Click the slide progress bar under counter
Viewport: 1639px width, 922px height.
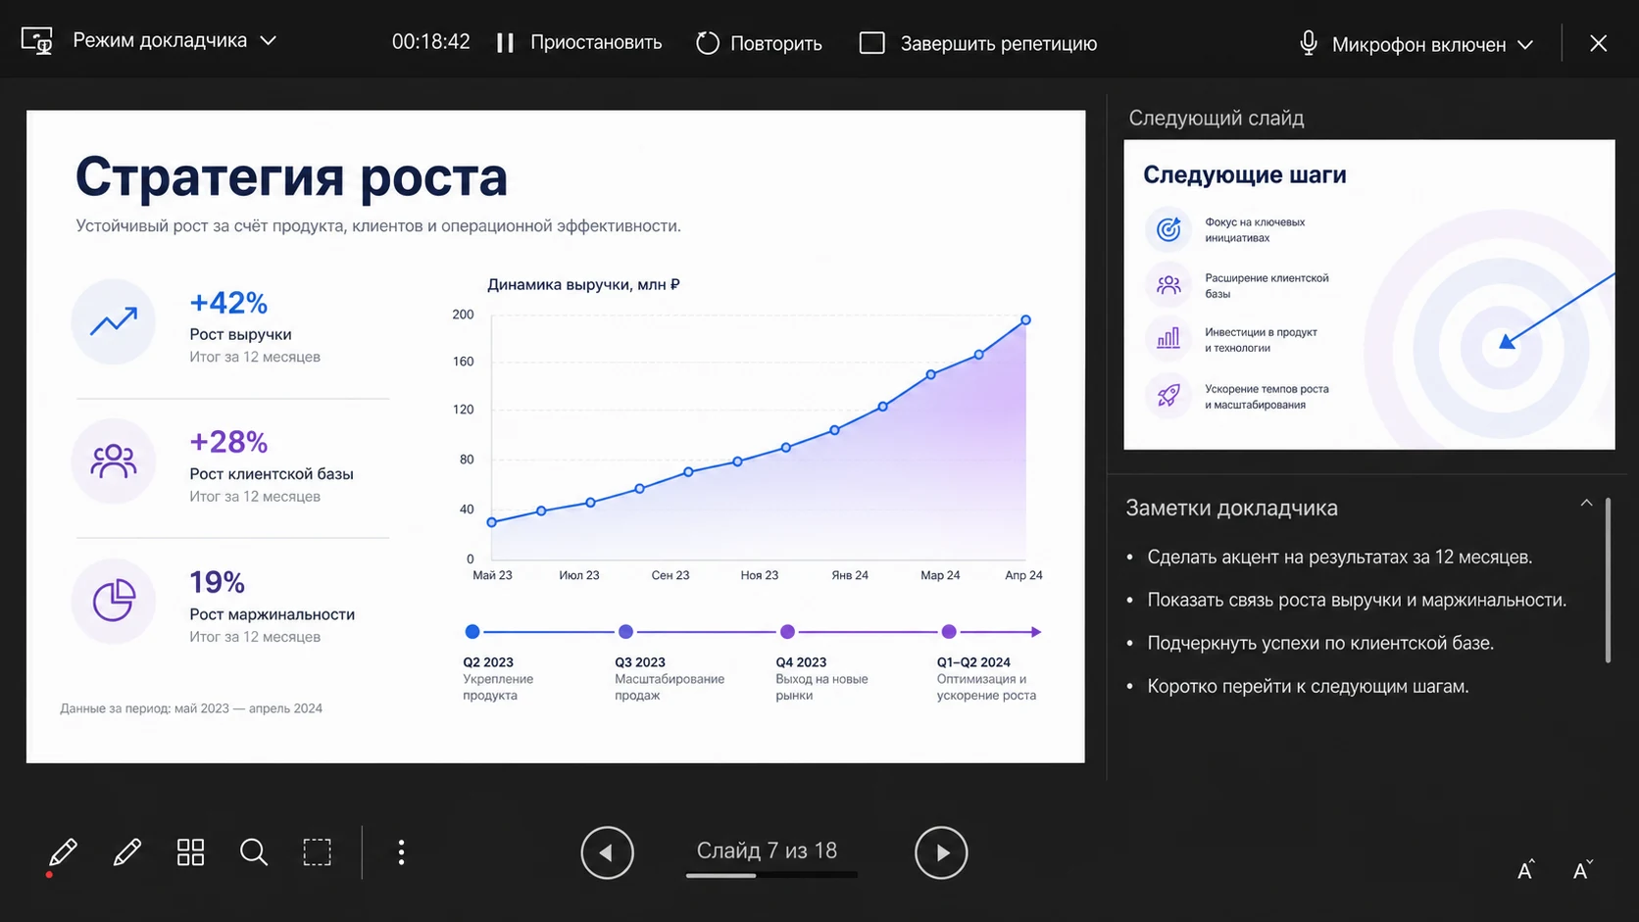pyautogui.click(x=771, y=875)
